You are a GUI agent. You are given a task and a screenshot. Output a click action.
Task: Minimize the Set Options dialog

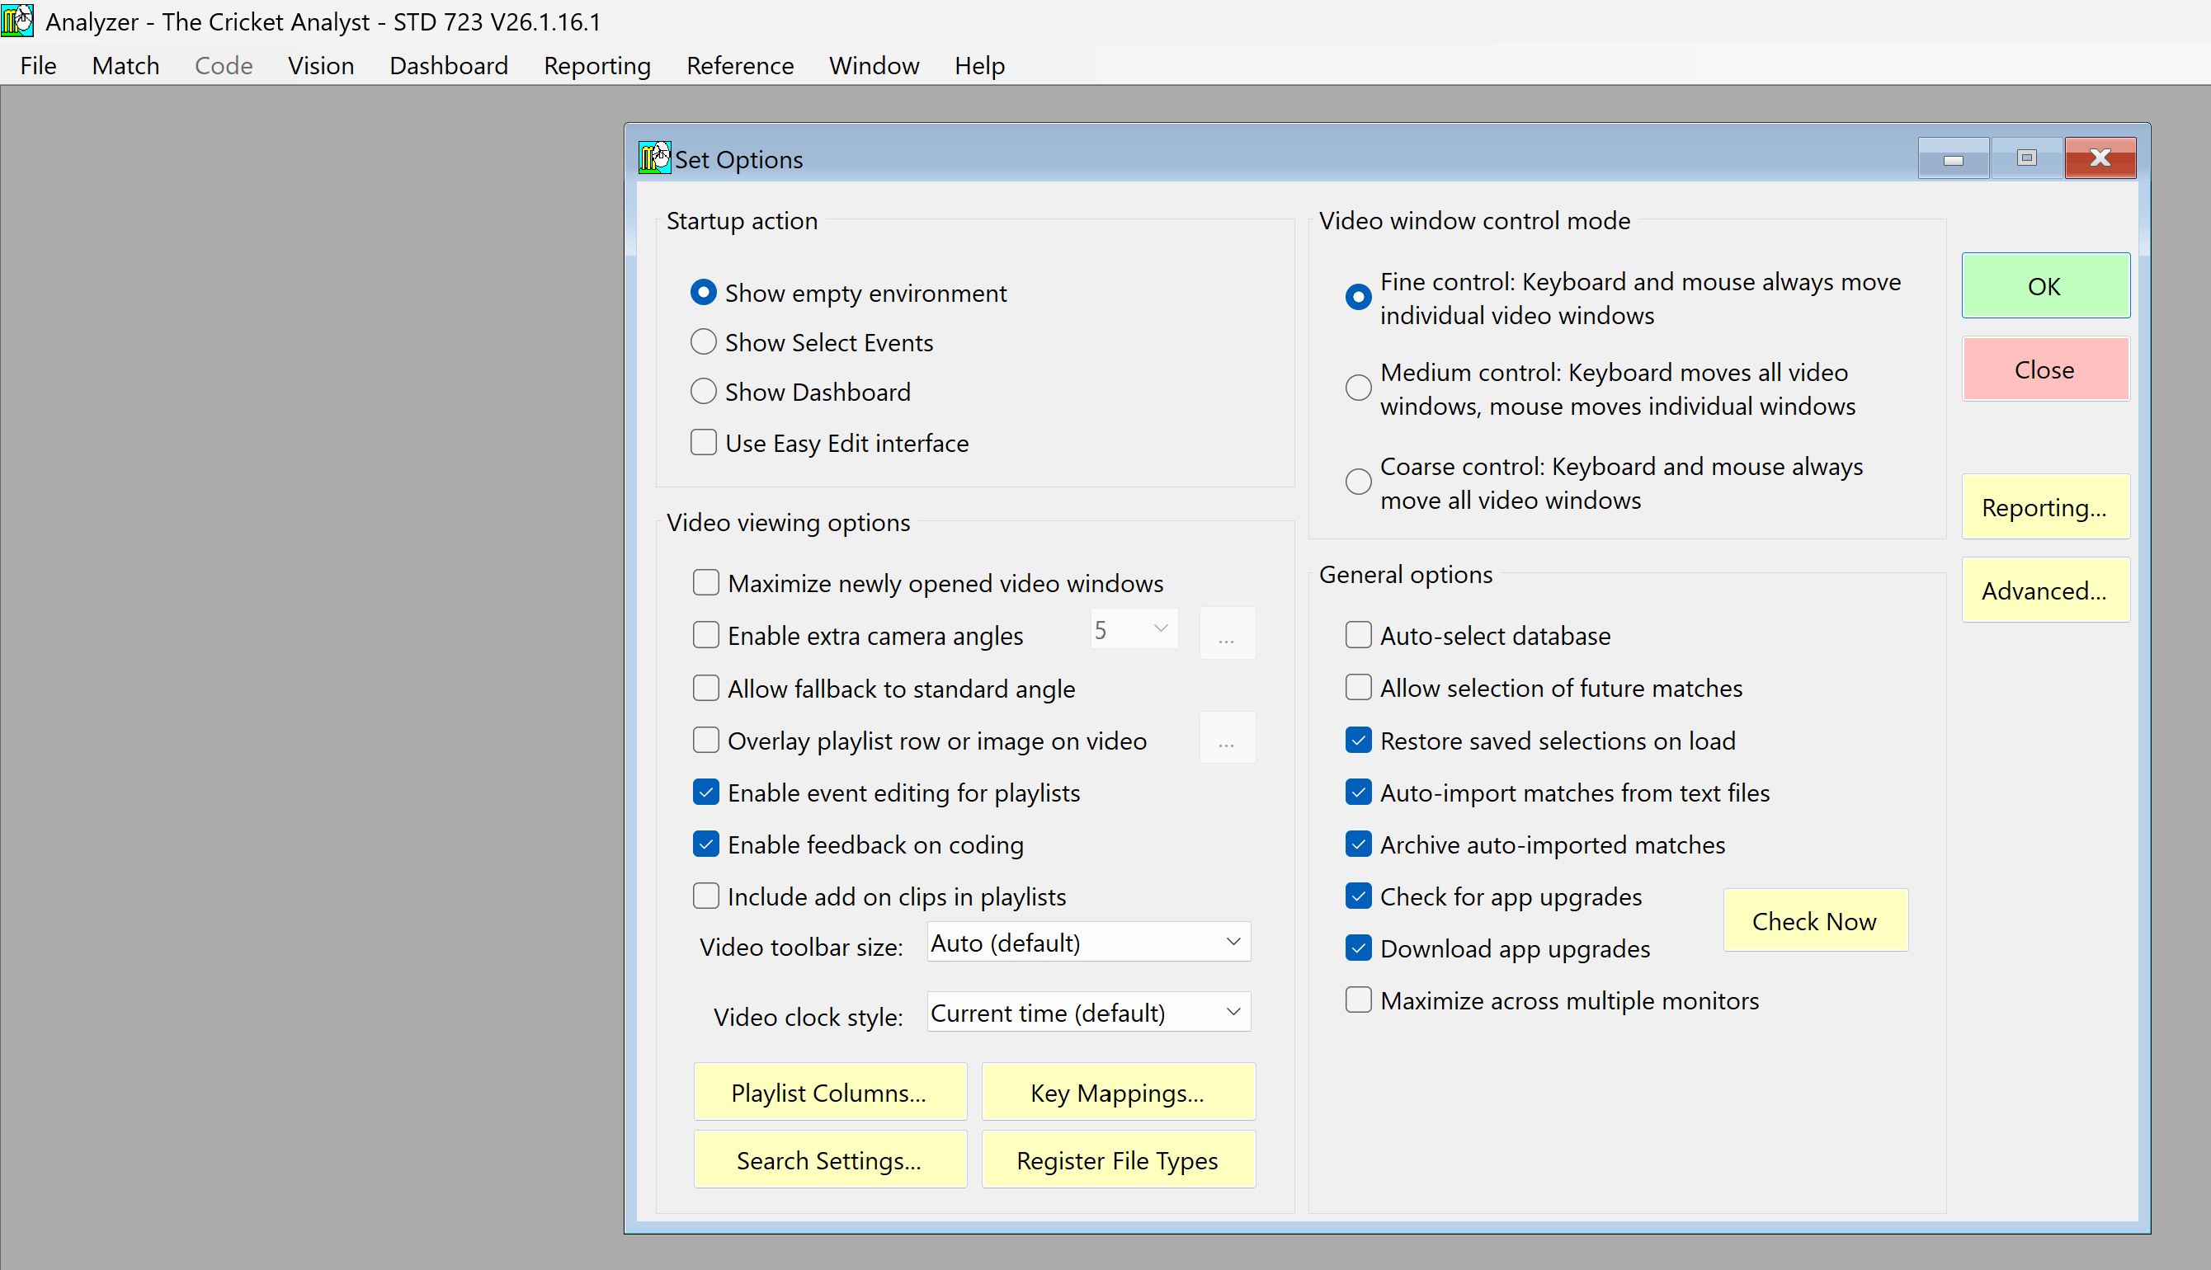(x=1953, y=158)
